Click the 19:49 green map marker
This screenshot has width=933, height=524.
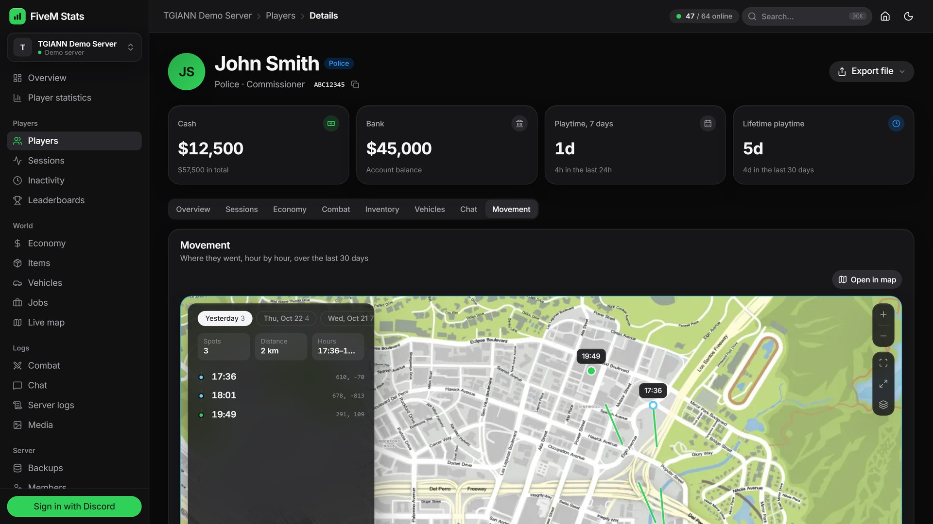pyautogui.click(x=591, y=371)
